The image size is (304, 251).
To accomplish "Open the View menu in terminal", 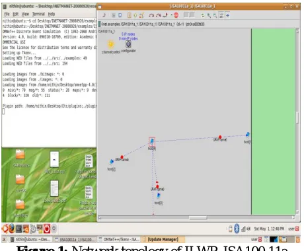I will tap(25, 14).
